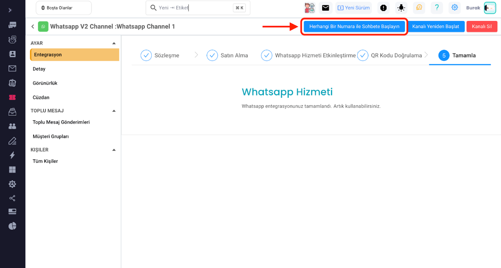Go to the Sözleşme step
501x268 pixels.
click(x=160, y=55)
